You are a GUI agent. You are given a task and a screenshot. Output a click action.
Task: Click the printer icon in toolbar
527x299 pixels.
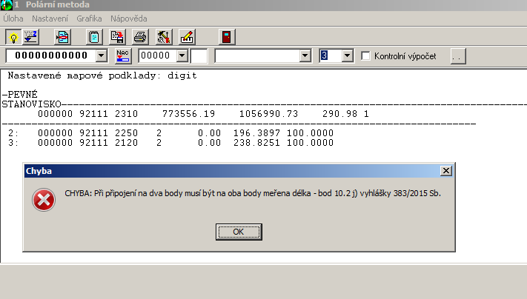pos(139,36)
